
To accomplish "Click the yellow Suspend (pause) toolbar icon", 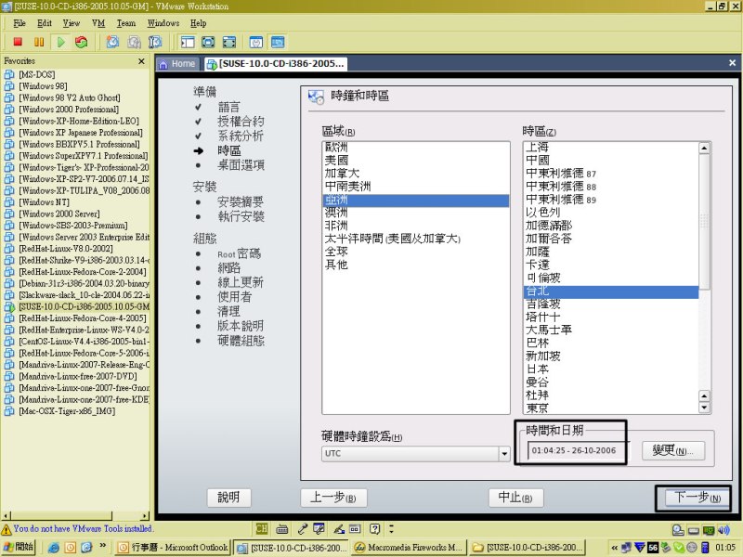I will point(39,42).
